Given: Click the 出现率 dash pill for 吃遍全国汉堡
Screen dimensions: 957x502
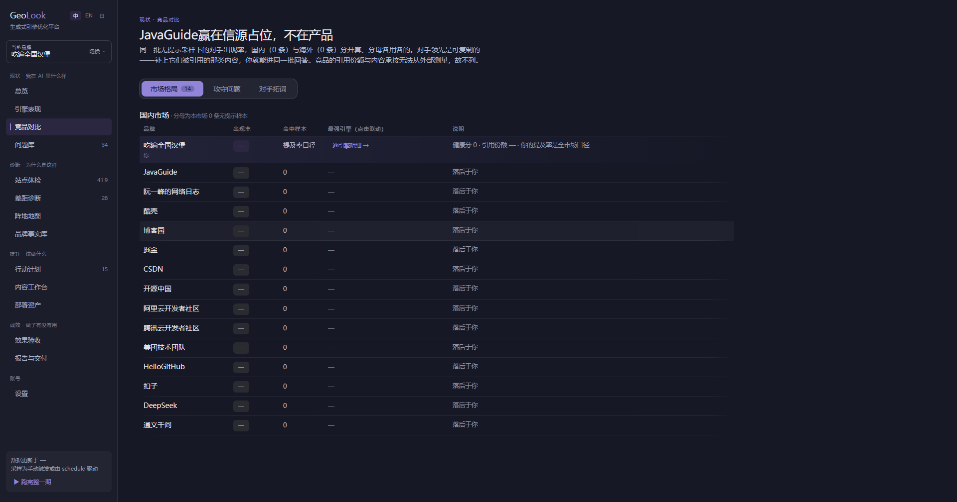Looking at the screenshot, I should click(241, 146).
